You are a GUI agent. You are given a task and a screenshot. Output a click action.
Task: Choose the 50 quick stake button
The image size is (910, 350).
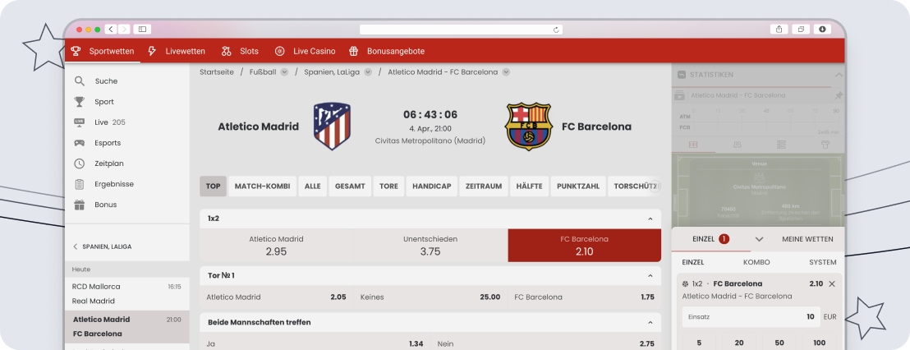click(x=779, y=343)
